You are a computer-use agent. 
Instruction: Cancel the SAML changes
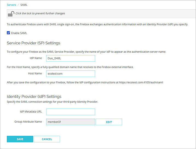tap(47, 139)
